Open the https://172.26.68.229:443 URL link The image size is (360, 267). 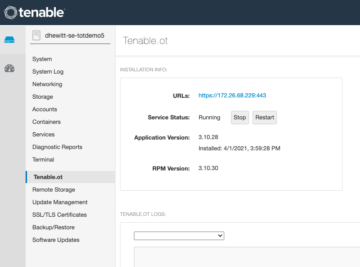coord(232,95)
